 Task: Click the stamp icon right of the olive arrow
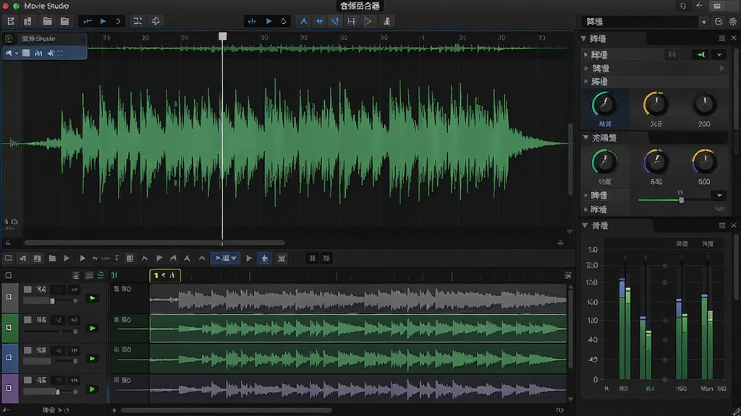tap(386, 21)
